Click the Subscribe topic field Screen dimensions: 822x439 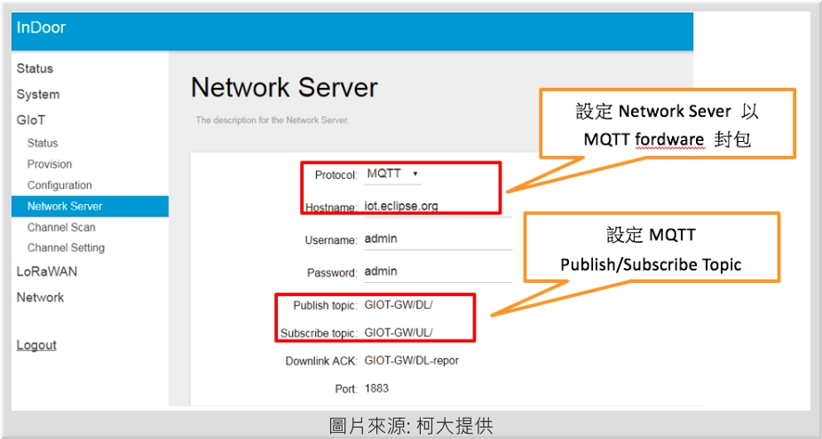tap(417, 333)
